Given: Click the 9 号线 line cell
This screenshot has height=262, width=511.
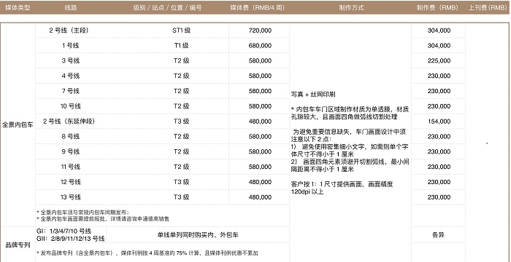Looking at the screenshot, I should [x=70, y=152].
